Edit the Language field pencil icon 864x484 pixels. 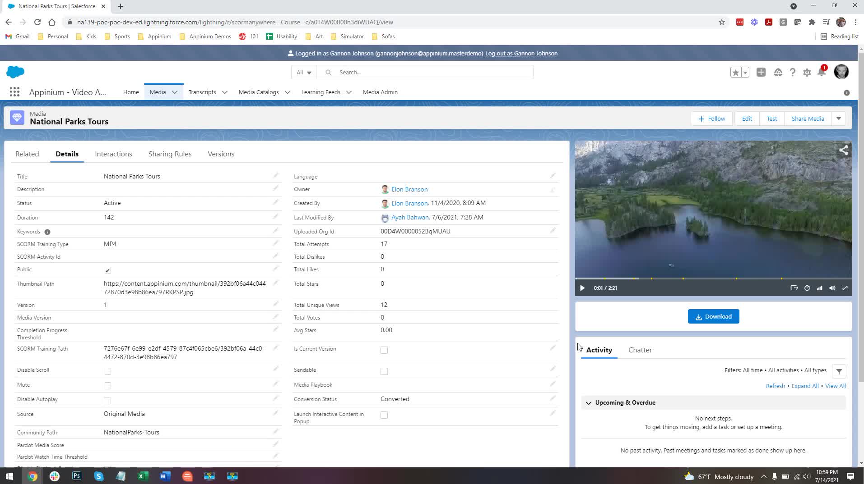coord(553,175)
